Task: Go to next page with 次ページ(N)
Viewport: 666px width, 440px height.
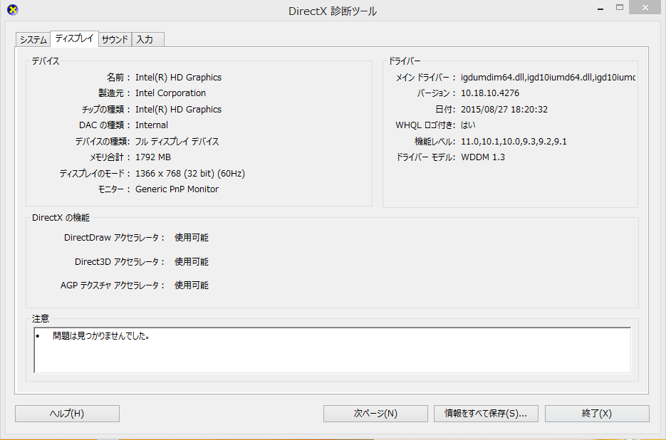Action: point(375,413)
